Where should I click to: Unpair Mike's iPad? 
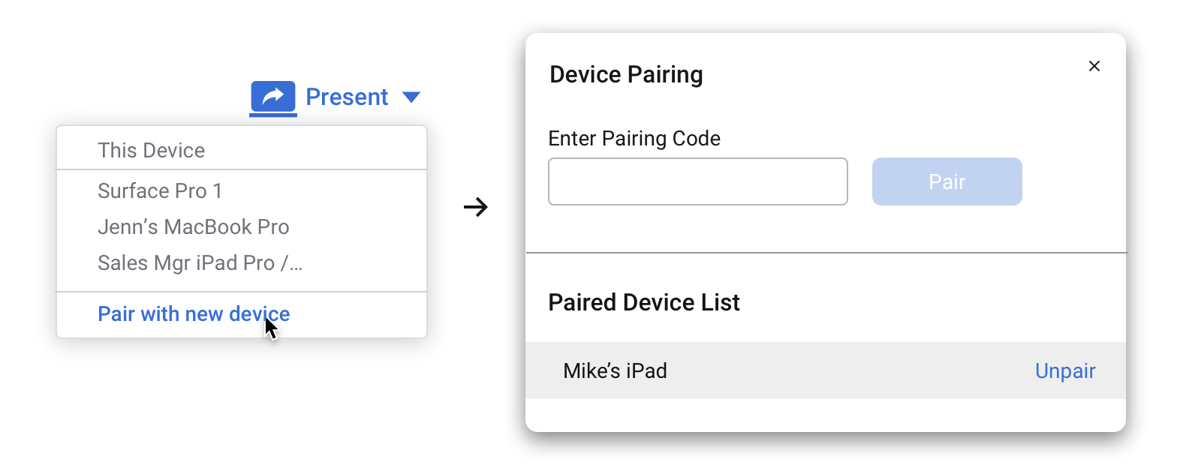pyautogui.click(x=1064, y=370)
